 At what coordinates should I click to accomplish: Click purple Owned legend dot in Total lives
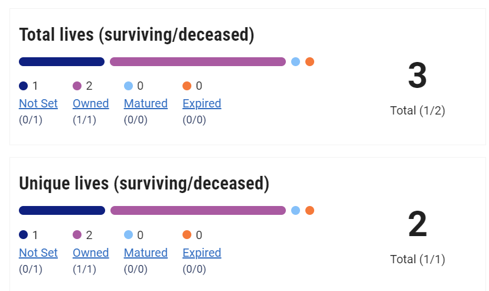tap(77, 86)
